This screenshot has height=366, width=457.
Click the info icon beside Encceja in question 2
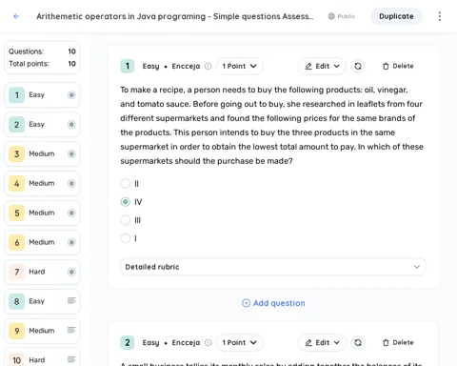click(x=208, y=342)
